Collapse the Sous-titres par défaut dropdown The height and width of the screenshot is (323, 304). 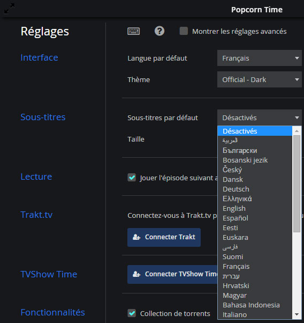coord(260,118)
